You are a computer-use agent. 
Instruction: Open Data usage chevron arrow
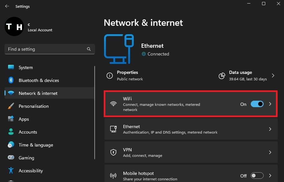tap(273, 76)
